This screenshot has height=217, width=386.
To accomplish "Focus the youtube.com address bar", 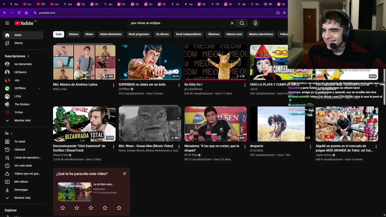I will (x=154, y=13).
